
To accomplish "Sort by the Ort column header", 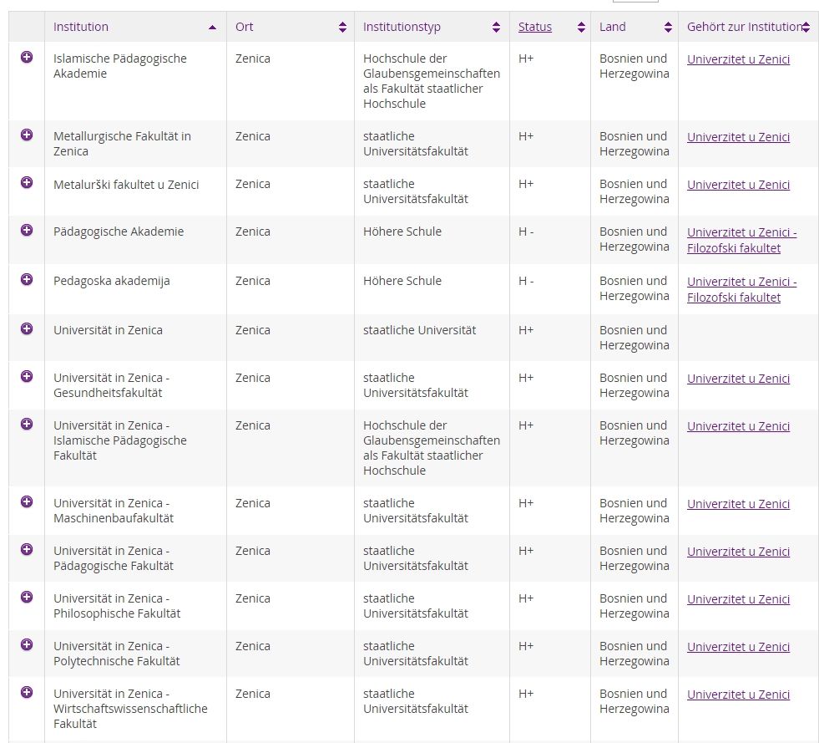I will click(245, 27).
